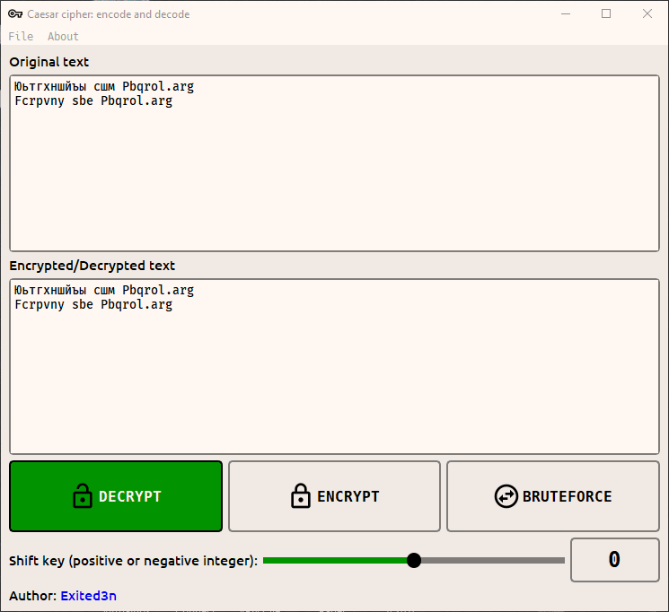Close the Caesar cipher window
669x612 pixels.
pos(647,13)
